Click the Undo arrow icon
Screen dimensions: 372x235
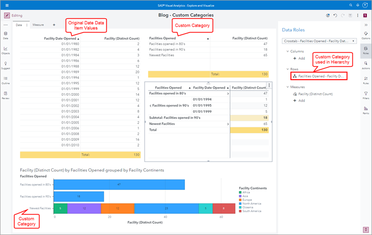click(x=335, y=16)
